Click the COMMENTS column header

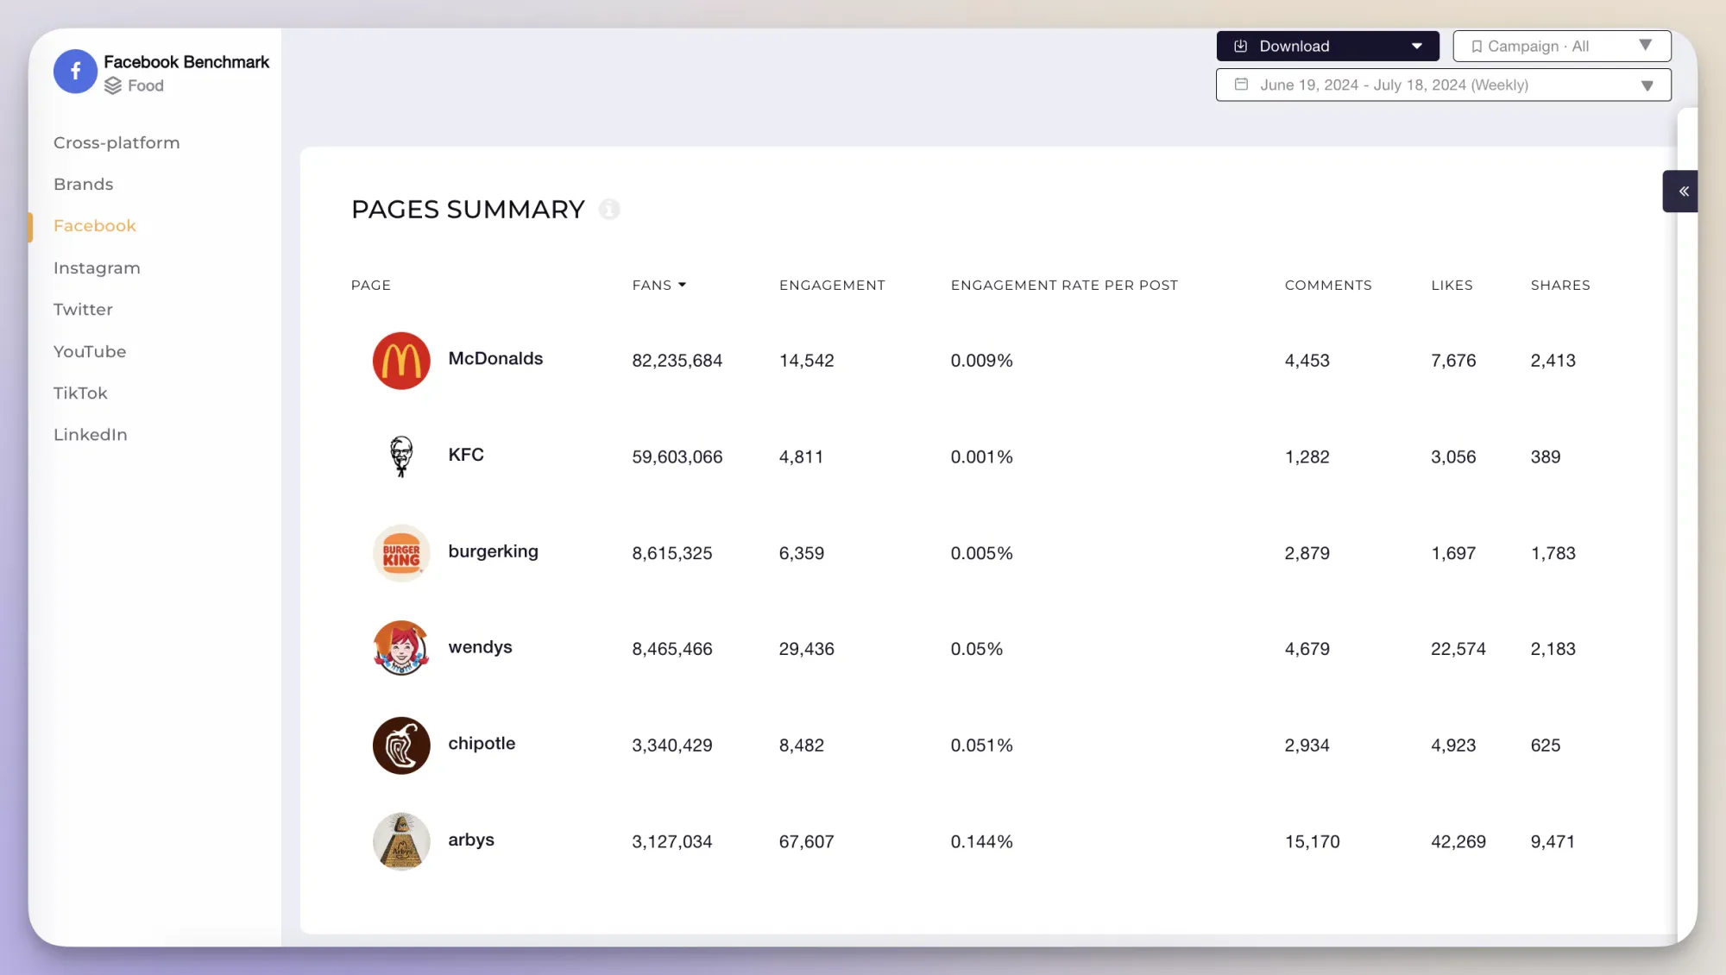pyautogui.click(x=1328, y=286)
